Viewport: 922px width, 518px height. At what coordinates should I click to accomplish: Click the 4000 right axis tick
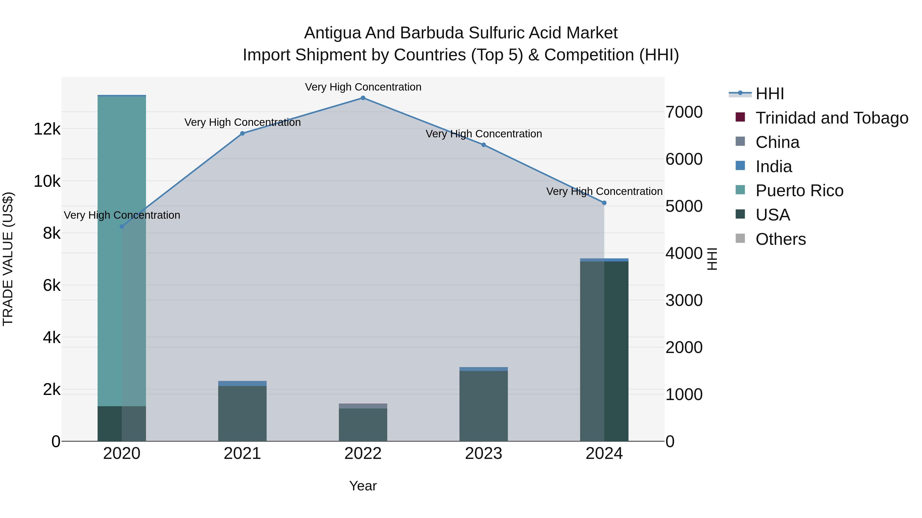coord(684,254)
